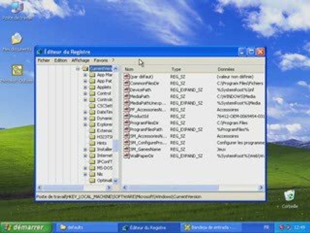Switch to Bandeja de entrada taskbar window
Screen dimensions: 310x233
click(x=211, y=227)
